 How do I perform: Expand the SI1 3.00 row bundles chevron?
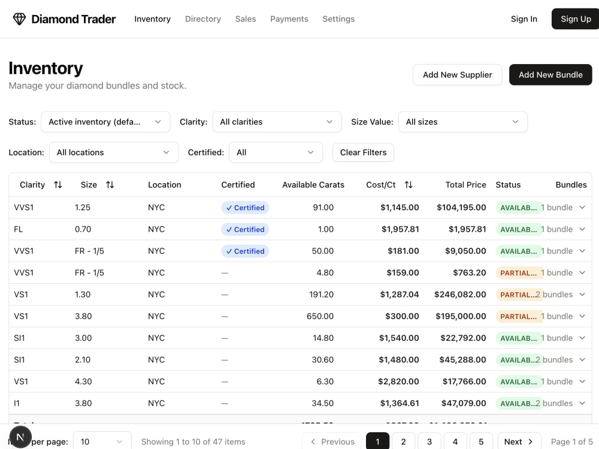click(x=582, y=338)
